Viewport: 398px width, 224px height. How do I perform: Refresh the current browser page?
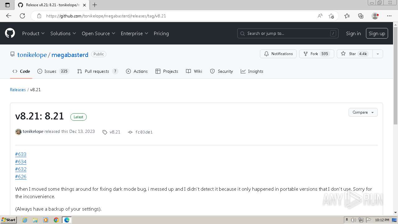tap(22, 16)
